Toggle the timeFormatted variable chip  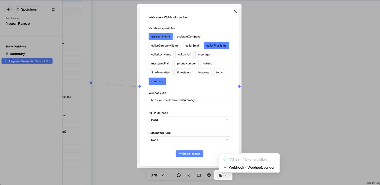[161, 72]
